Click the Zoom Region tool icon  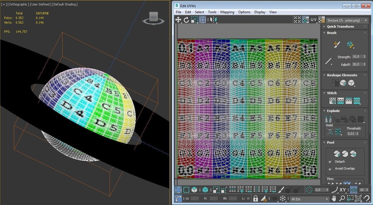pos(350,198)
